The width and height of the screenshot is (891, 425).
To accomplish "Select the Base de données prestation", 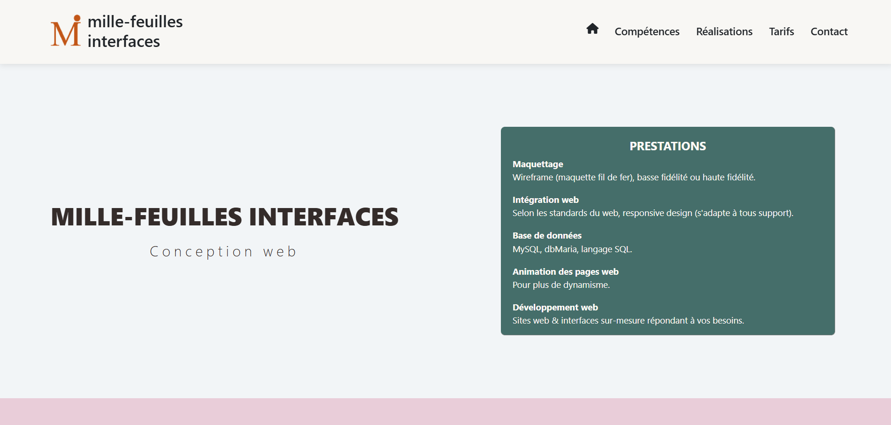I will coord(546,235).
